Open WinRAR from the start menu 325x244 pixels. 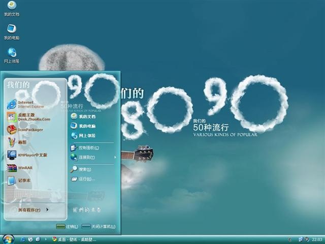click(20, 168)
